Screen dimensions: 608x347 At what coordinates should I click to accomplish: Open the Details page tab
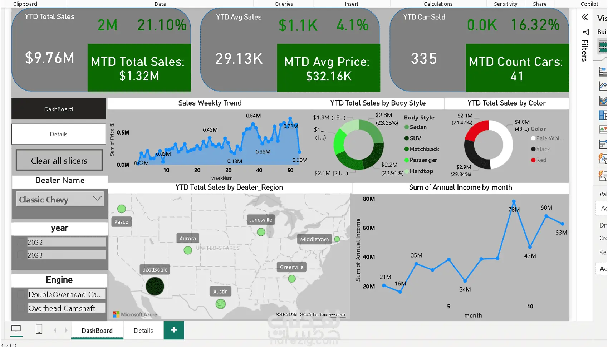click(x=143, y=330)
